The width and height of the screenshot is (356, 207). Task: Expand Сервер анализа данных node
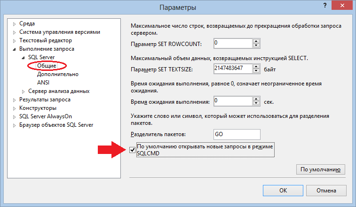23,92
